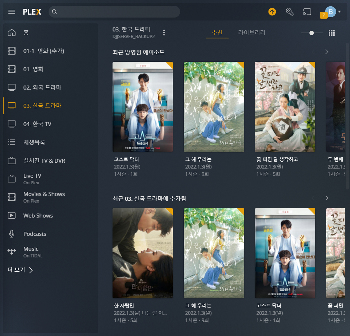Open the notification badge showing 7

click(323, 15)
